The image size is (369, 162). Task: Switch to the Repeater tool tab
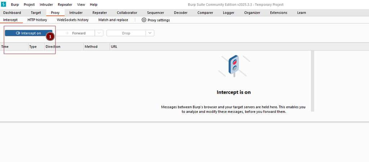[x=99, y=13]
